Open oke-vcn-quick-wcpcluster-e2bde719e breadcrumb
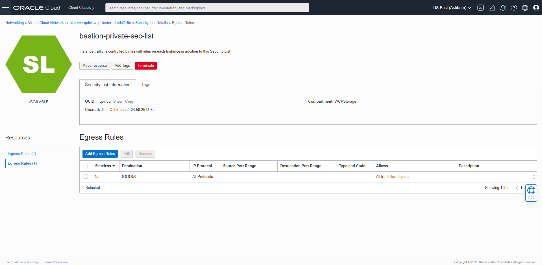The width and height of the screenshot is (542, 265). 100,23
